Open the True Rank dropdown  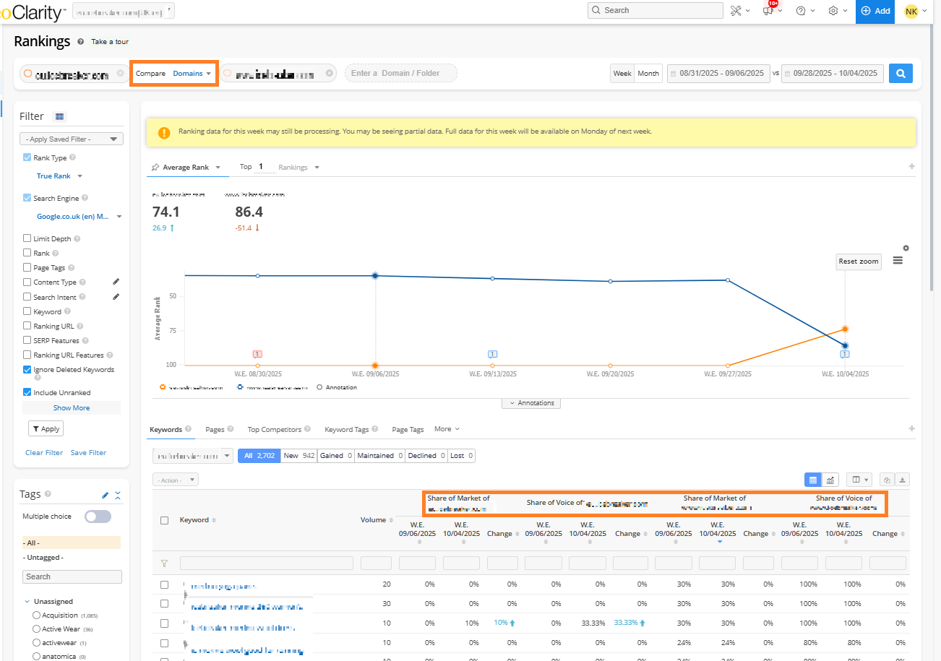click(59, 176)
